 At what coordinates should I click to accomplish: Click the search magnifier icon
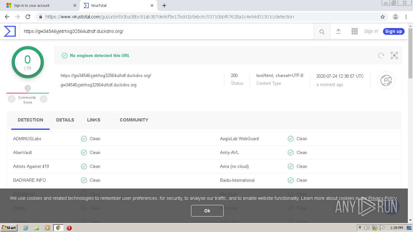pos(322,32)
